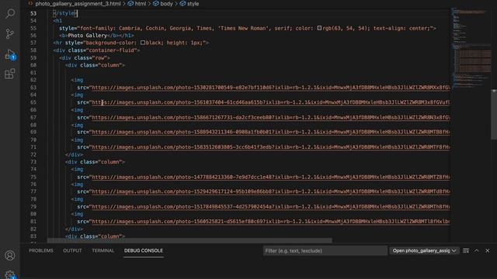The image size is (497, 279).
Task: Open the unsplash image link on line 81
Action: (270, 222)
